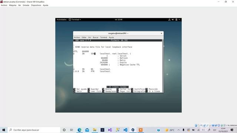Click the 'Ortografía' nano shortcut label

[x=140, y=91]
